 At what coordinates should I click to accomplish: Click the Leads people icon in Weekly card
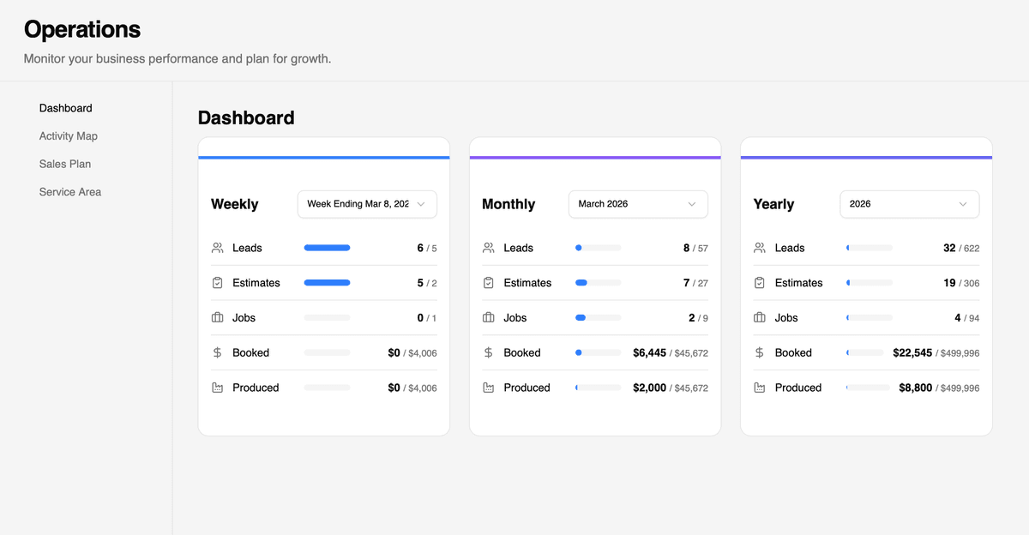point(218,248)
